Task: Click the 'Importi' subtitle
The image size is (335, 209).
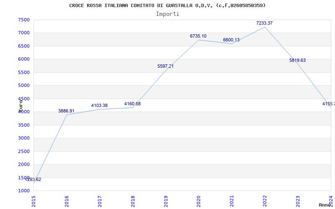Action: 167,14
